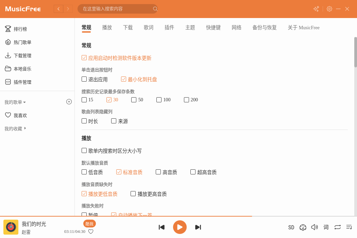Open the playback speed control icon
Screen dimensions: 357x238
tap(303, 227)
